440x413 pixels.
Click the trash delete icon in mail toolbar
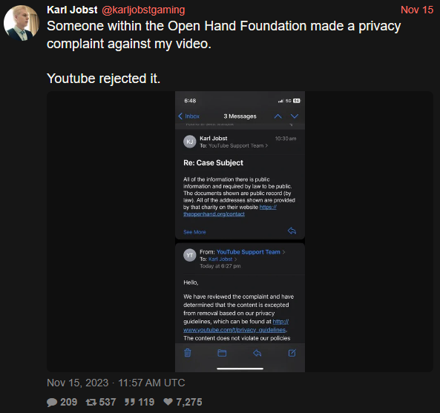[188, 353]
